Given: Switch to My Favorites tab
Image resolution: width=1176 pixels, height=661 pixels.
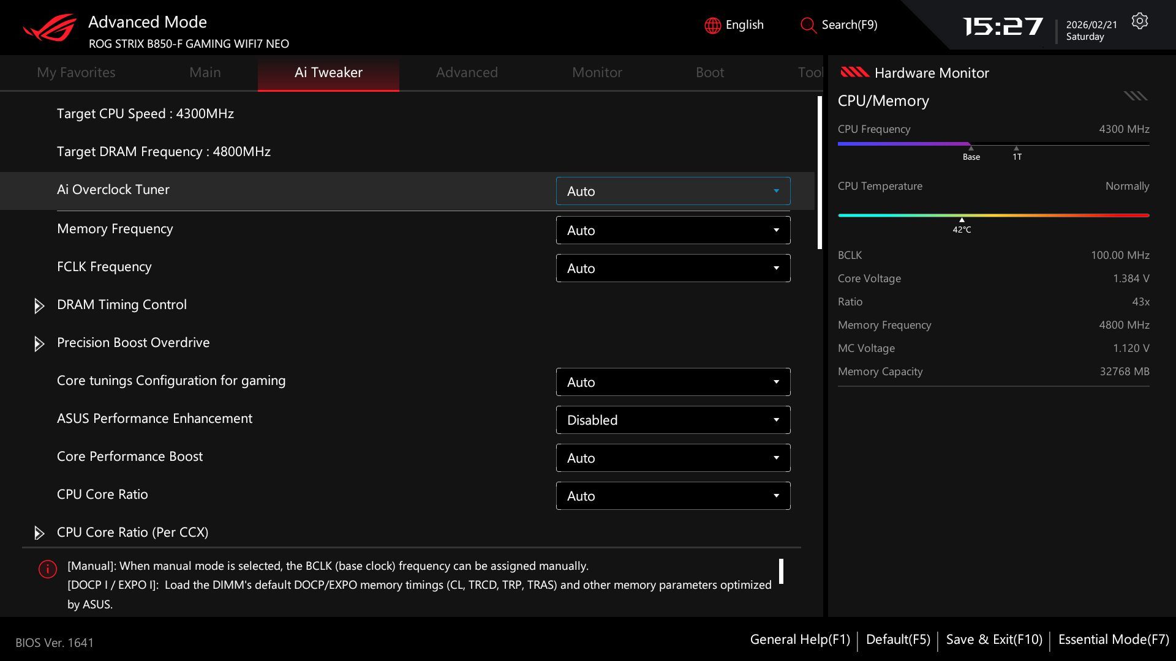Looking at the screenshot, I should 76,72.
